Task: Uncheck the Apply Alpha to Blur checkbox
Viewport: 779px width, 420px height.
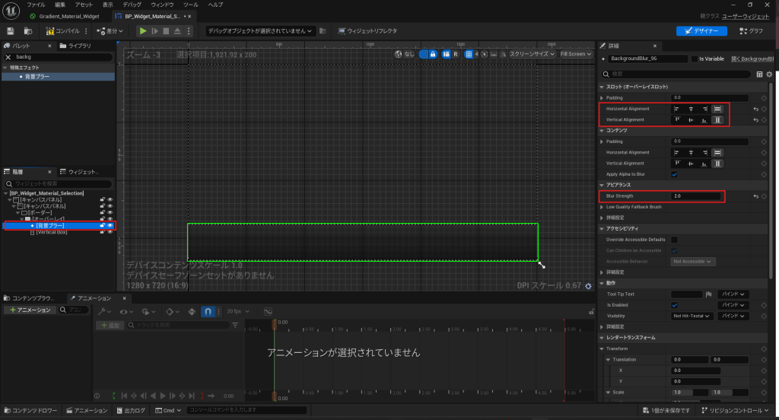Action: 675,174
